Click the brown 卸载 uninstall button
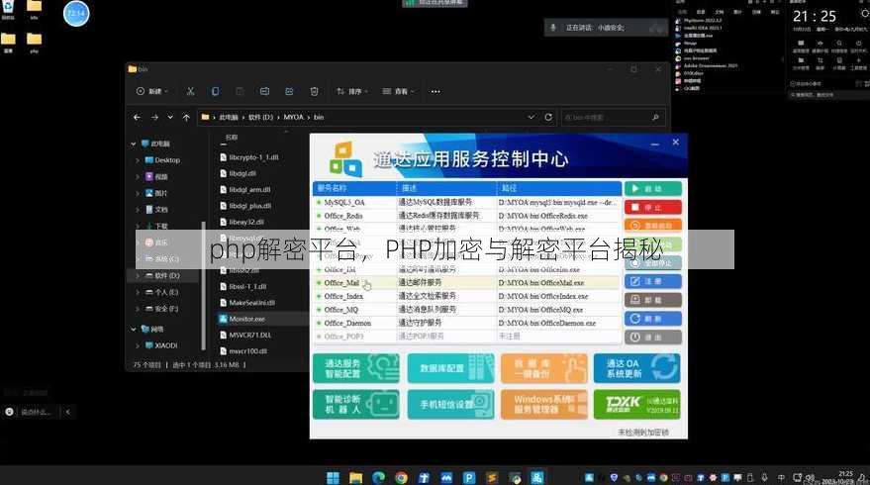870x485 pixels. click(652, 300)
